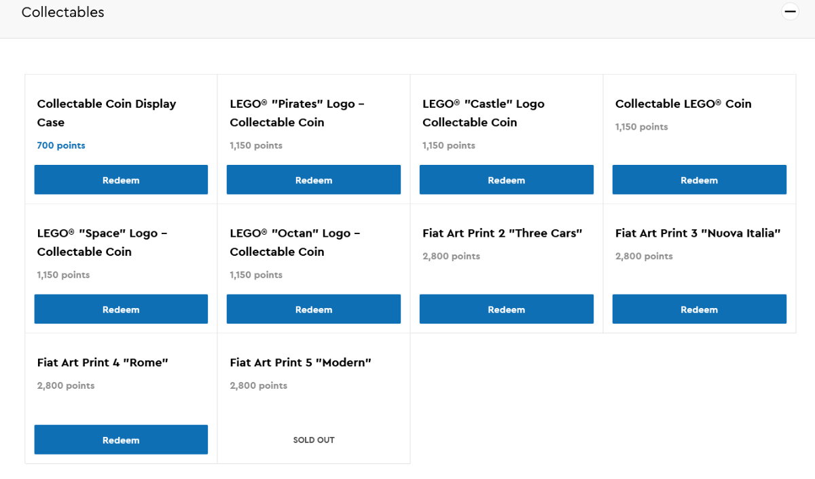
Task: Click the SOLD OUT label under Fiat Art Print 5
Action: click(314, 440)
